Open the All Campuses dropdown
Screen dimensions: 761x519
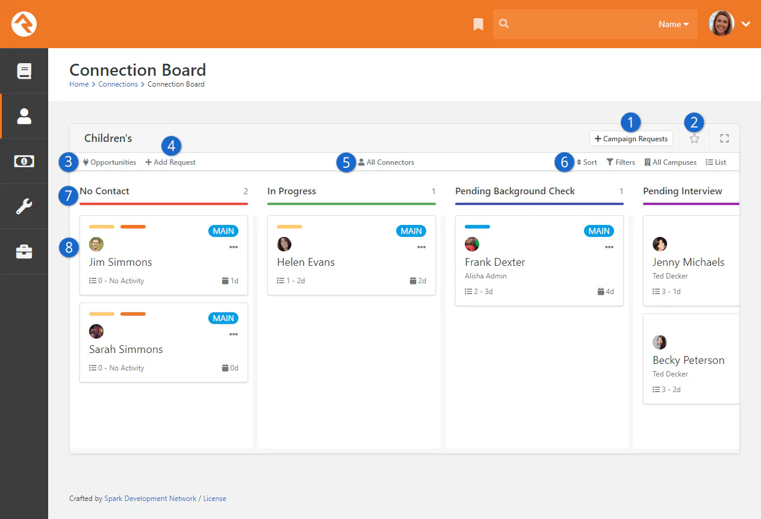click(671, 162)
